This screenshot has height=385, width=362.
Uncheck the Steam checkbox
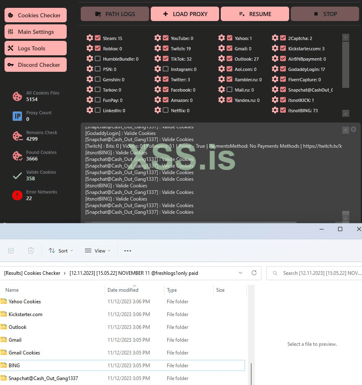[98, 38]
